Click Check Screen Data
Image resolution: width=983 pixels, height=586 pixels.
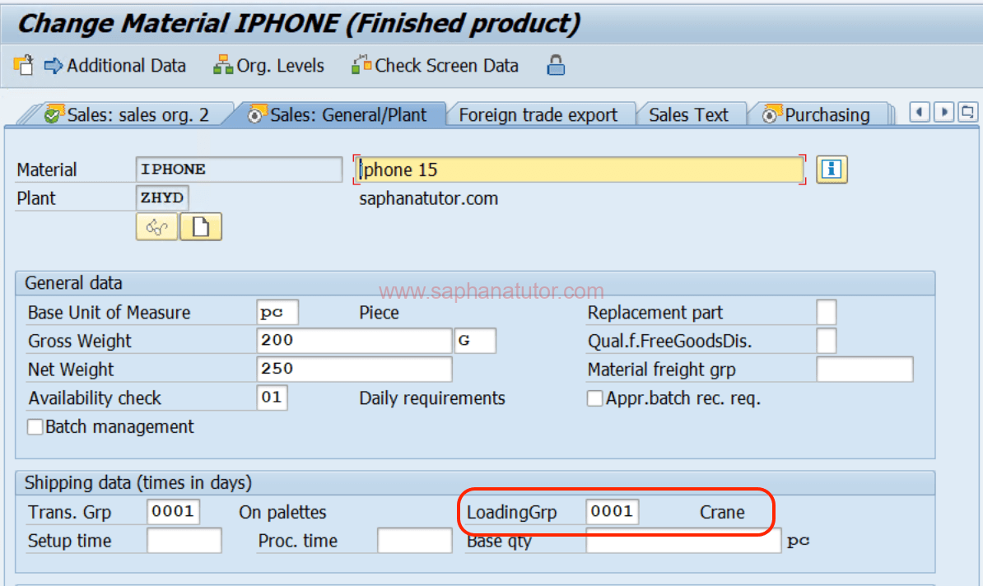435,65
